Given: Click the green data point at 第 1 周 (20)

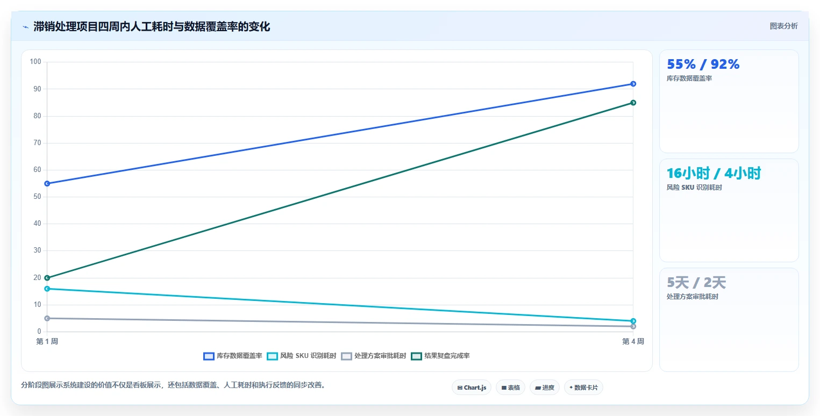Looking at the screenshot, I should coord(47,278).
